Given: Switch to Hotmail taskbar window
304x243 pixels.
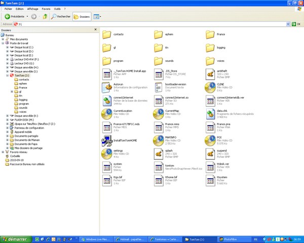Looking at the screenshot, I should tap(130, 239).
